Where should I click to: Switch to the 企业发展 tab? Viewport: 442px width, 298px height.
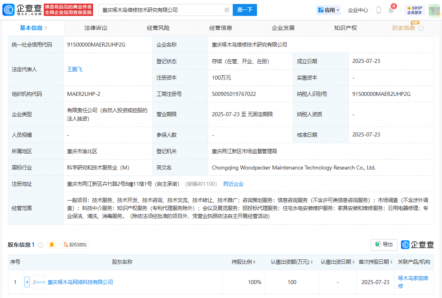tap(283, 28)
